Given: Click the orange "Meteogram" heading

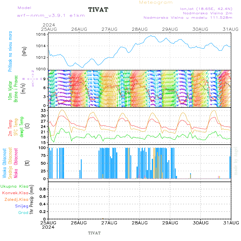Looking at the screenshot, I should tap(156, 2).
